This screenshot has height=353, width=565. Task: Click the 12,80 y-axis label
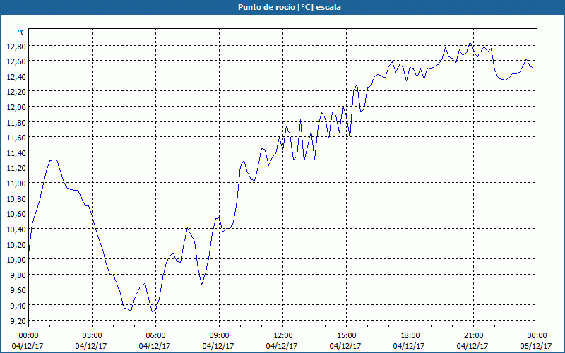coord(16,46)
